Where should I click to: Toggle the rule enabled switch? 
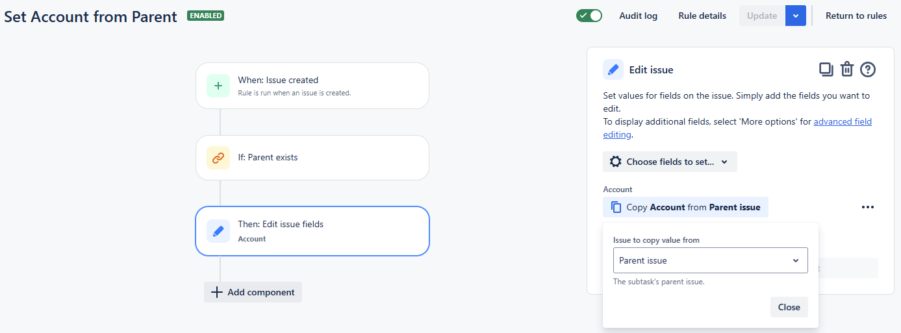click(x=589, y=16)
